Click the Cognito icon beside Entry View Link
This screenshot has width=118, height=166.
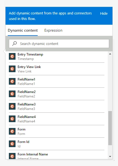12,69
